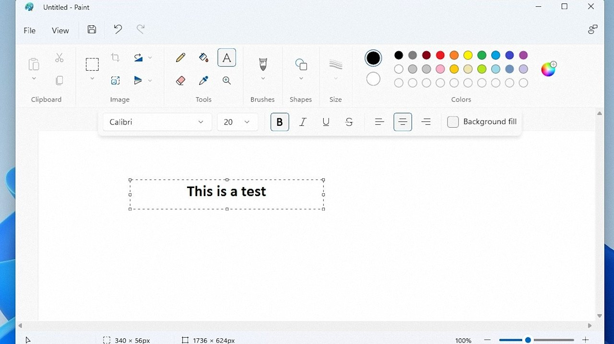Align text right
Screen dimensions: 614x344
coord(426,122)
